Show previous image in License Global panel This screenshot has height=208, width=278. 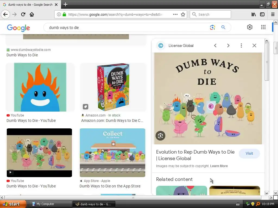click(215, 45)
